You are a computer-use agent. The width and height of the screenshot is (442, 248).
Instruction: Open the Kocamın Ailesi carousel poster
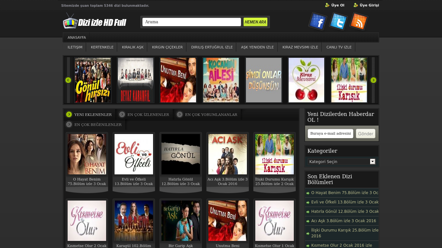click(x=221, y=80)
